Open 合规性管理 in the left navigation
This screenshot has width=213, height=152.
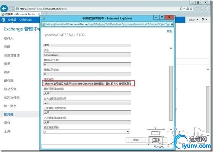click(x=12, y=55)
